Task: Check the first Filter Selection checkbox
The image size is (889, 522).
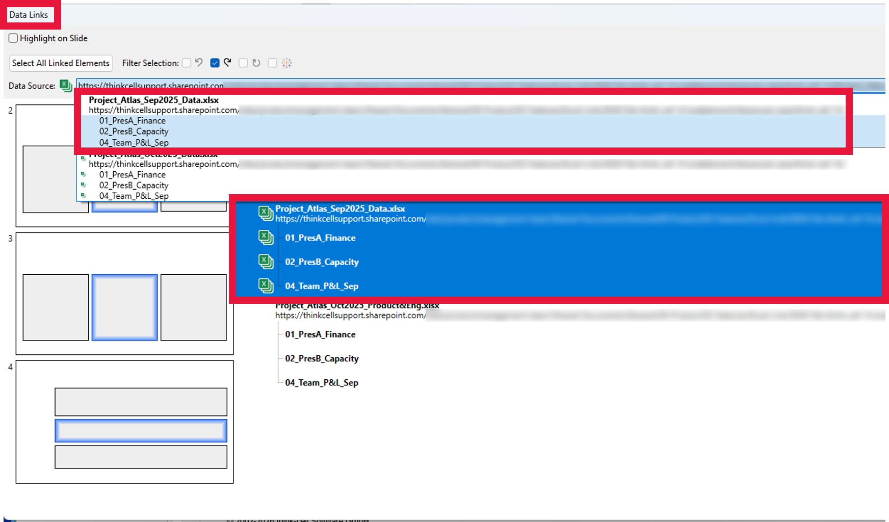Action: (x=187, y=63)
